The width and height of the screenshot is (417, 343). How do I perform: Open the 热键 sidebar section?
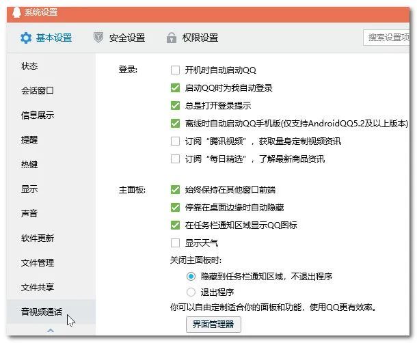pos(29,164)
